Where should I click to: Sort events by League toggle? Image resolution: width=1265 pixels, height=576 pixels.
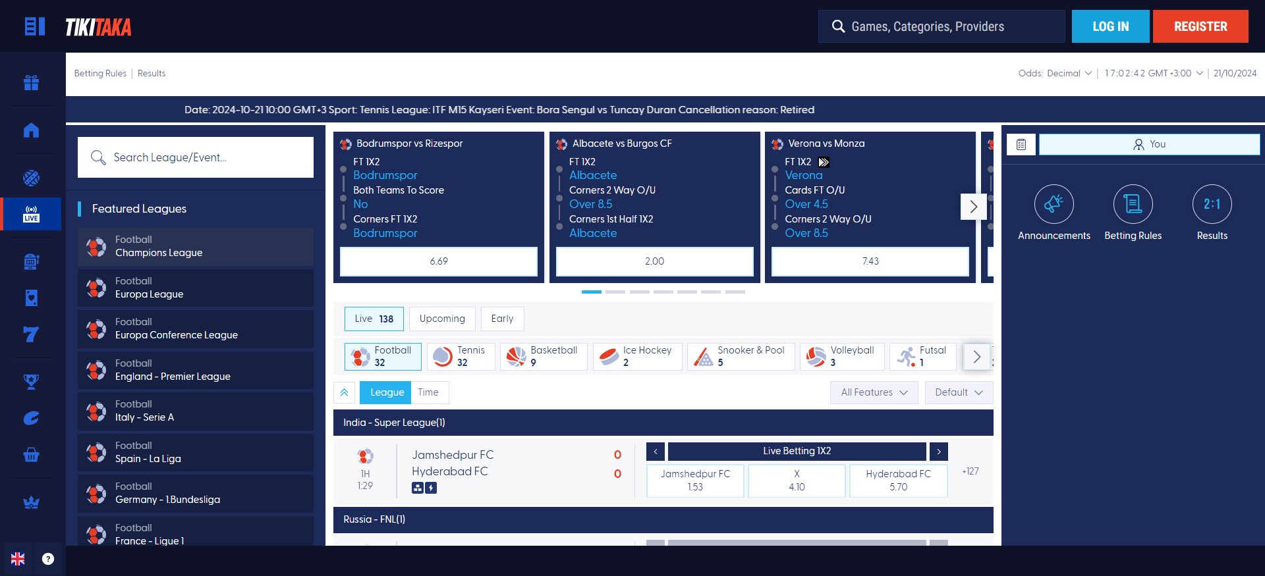pos(385,392)
